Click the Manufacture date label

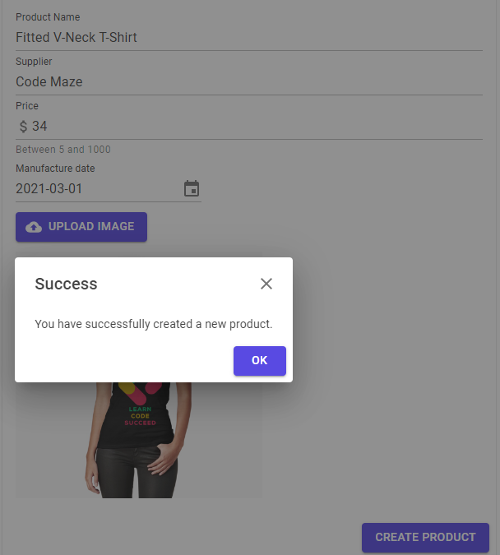(x=55, y=169)
